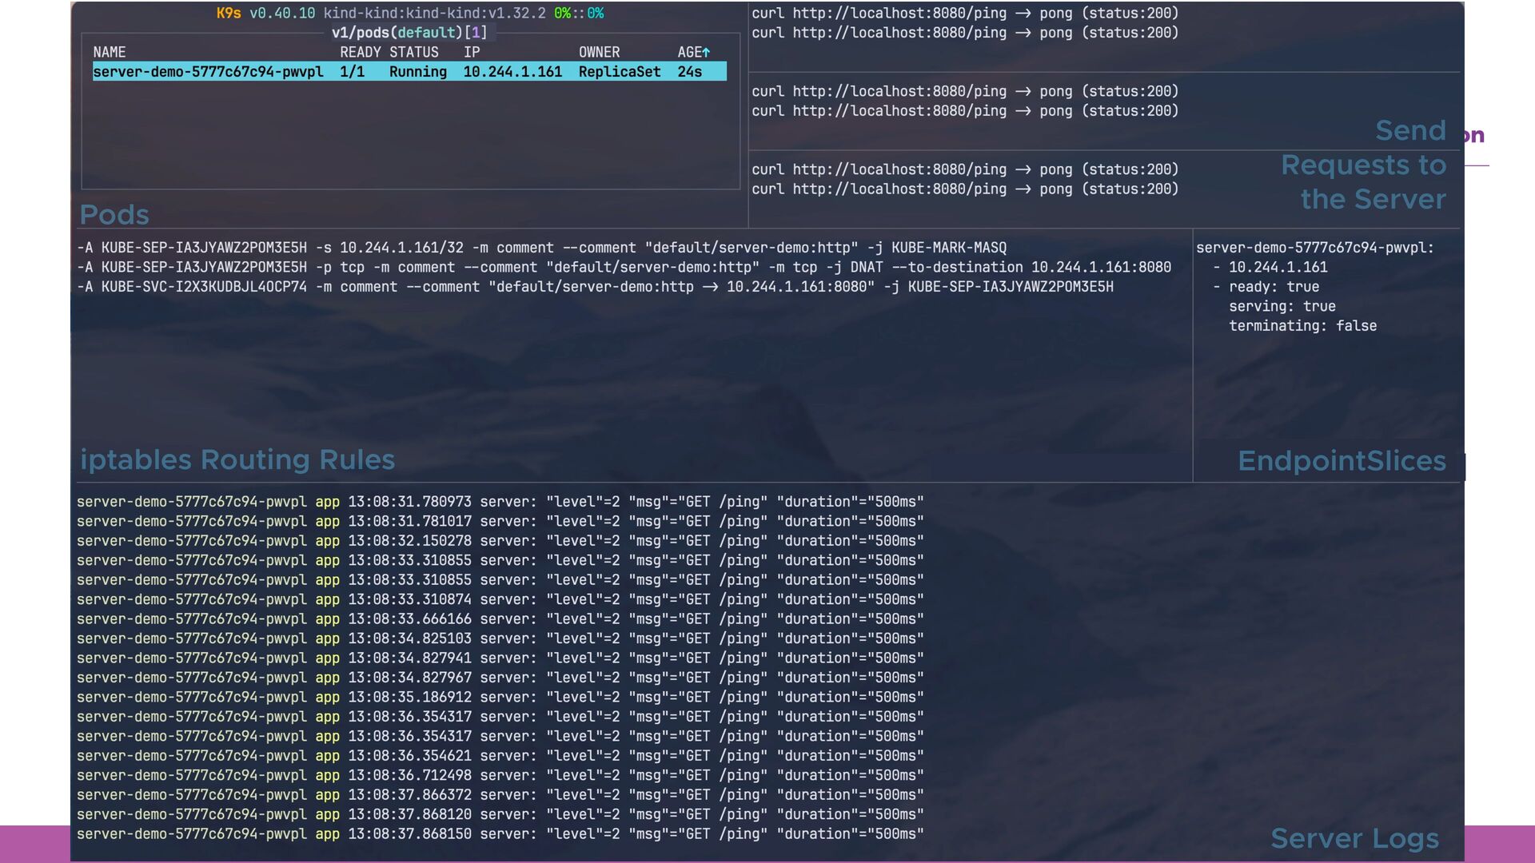Click the ready: true endpoint entry
The width and height of the screenshot is (1535, 863).
[1273, 287]
